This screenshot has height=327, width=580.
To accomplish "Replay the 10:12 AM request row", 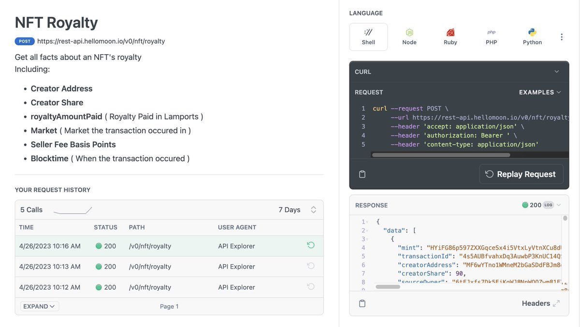I will tap(311, 287).
